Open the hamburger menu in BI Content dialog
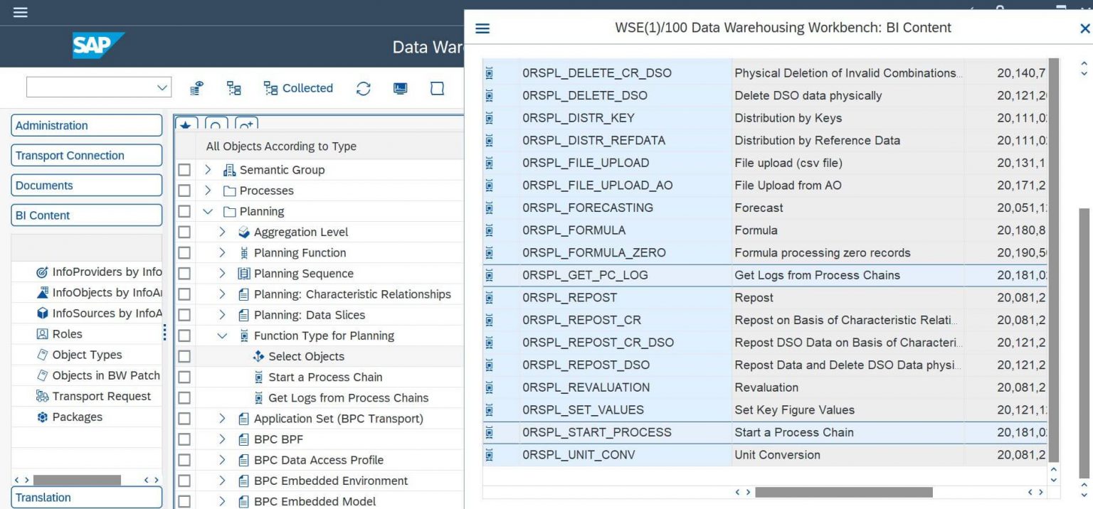 pyautogui.click(x=482, y=28)
